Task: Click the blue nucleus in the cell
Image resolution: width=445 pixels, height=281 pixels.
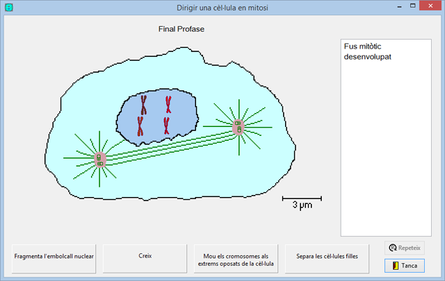Action: tap(157, 117)
